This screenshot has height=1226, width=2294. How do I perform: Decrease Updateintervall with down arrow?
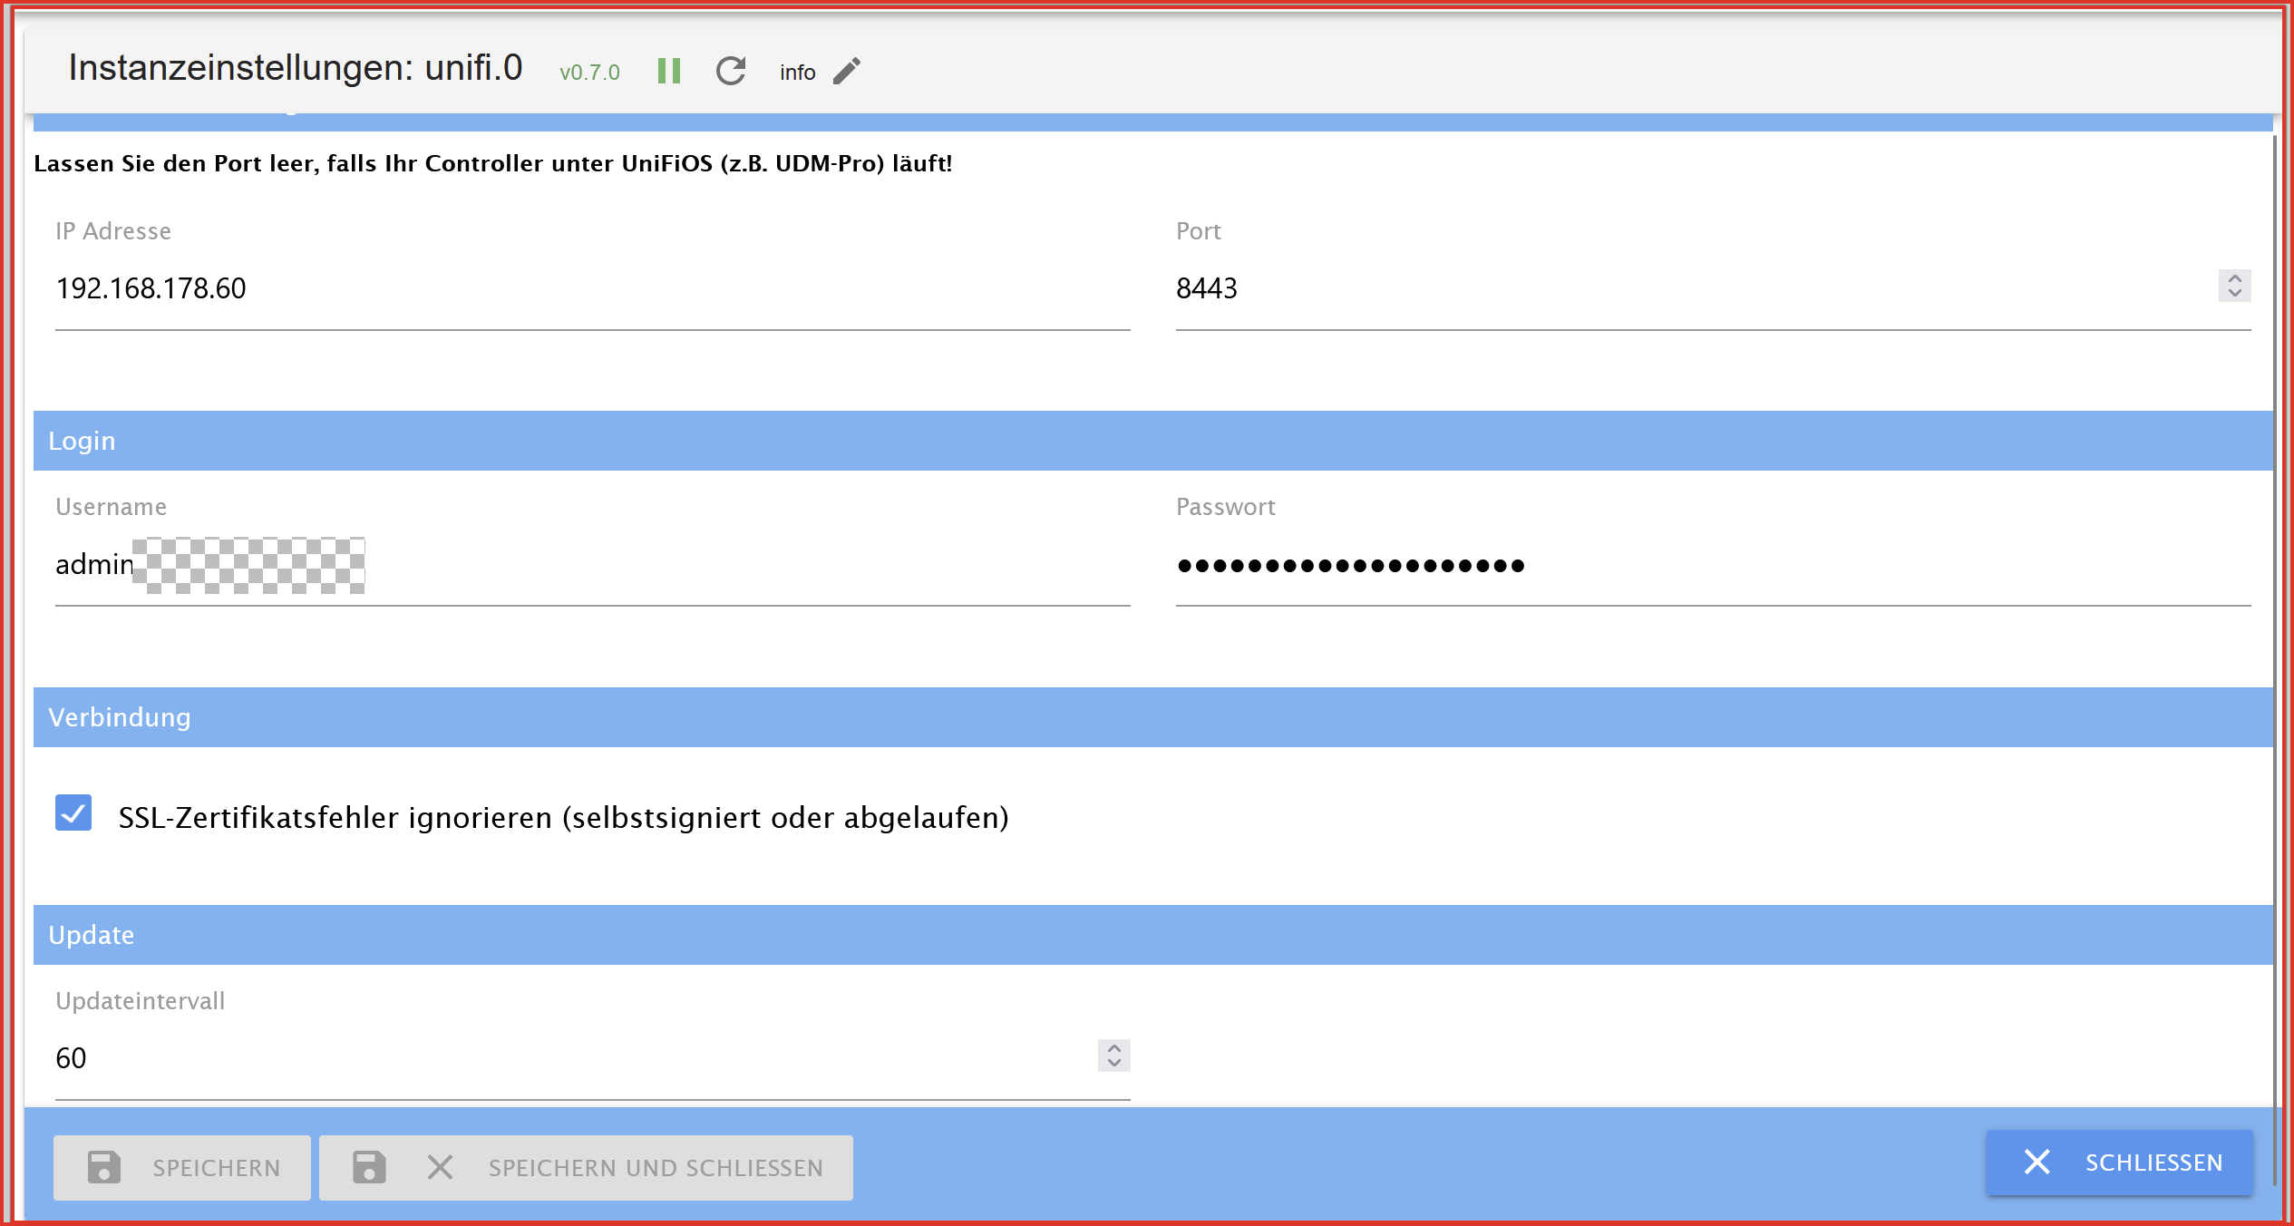(x=1113, y=1063)
